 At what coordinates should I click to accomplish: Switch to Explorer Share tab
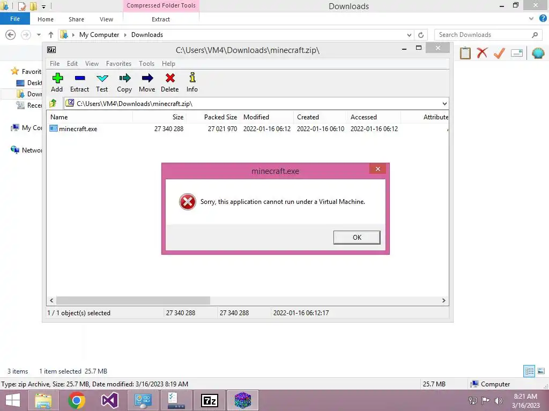coord(76,19)
